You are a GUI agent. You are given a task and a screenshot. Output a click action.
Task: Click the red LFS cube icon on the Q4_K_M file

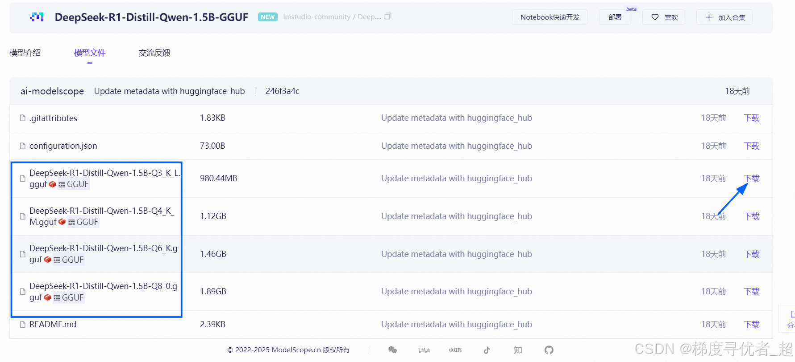click(62, 222)
